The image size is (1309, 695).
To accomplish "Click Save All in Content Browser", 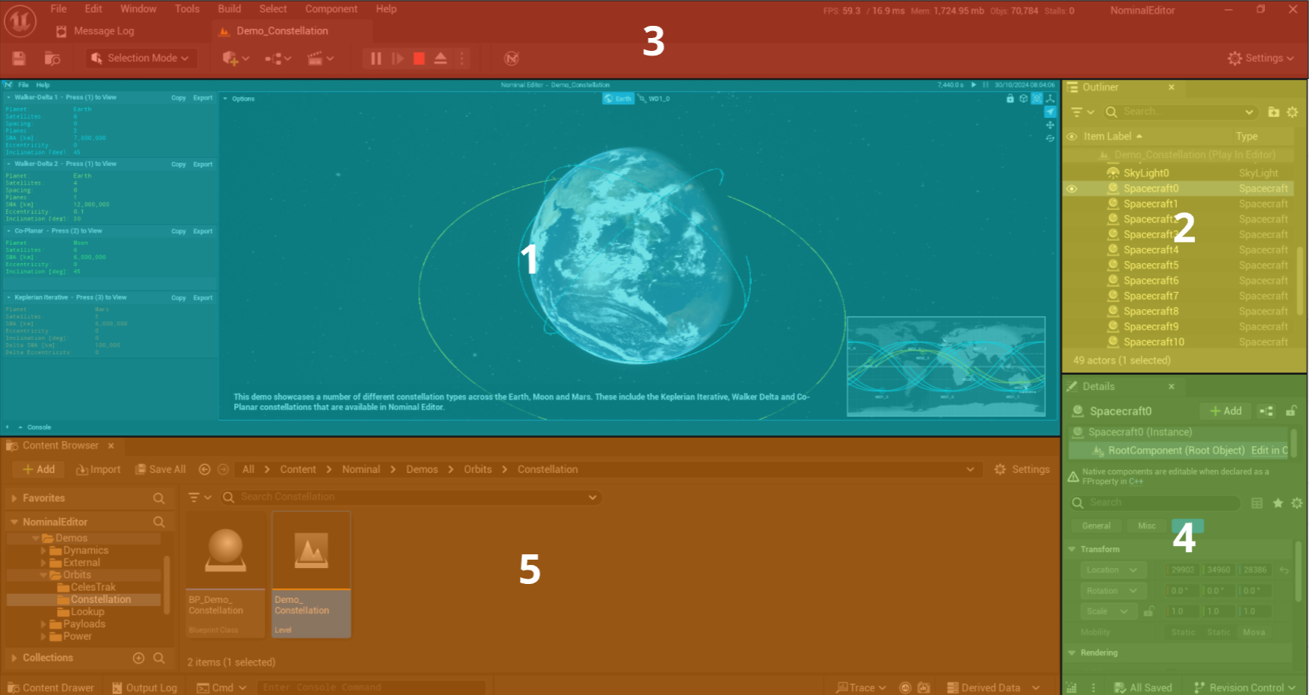I will coord(160,469).
